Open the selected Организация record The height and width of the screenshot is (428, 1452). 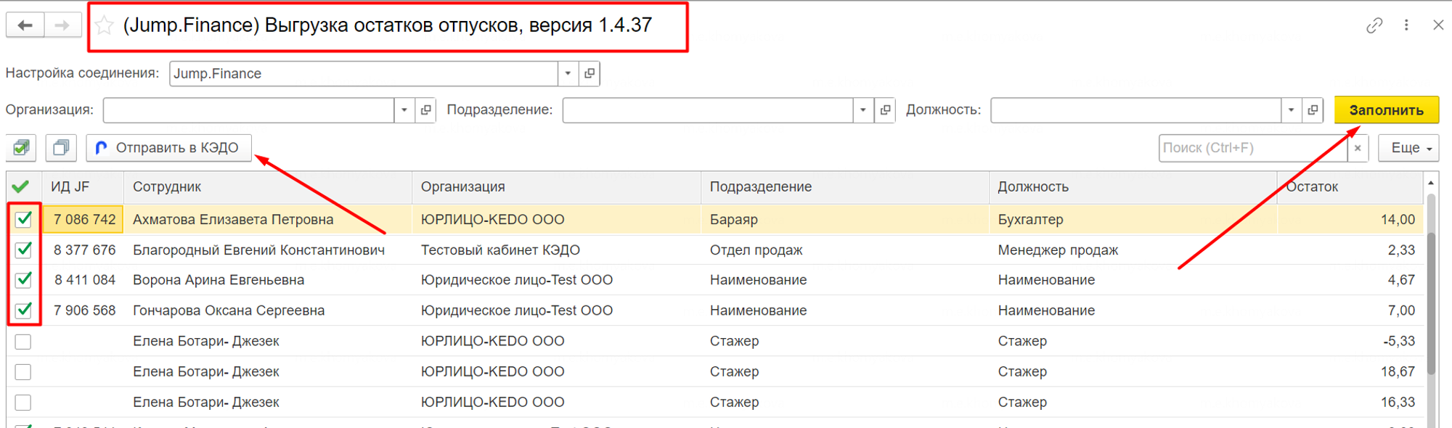(x=426, y=110)
